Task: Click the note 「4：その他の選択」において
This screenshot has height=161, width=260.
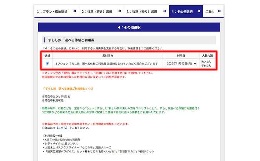Action: click(x=103, y=49)
